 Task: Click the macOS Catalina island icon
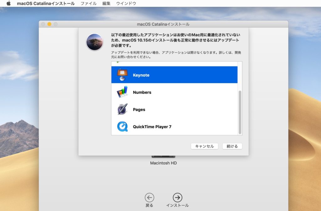click(95, 42)
